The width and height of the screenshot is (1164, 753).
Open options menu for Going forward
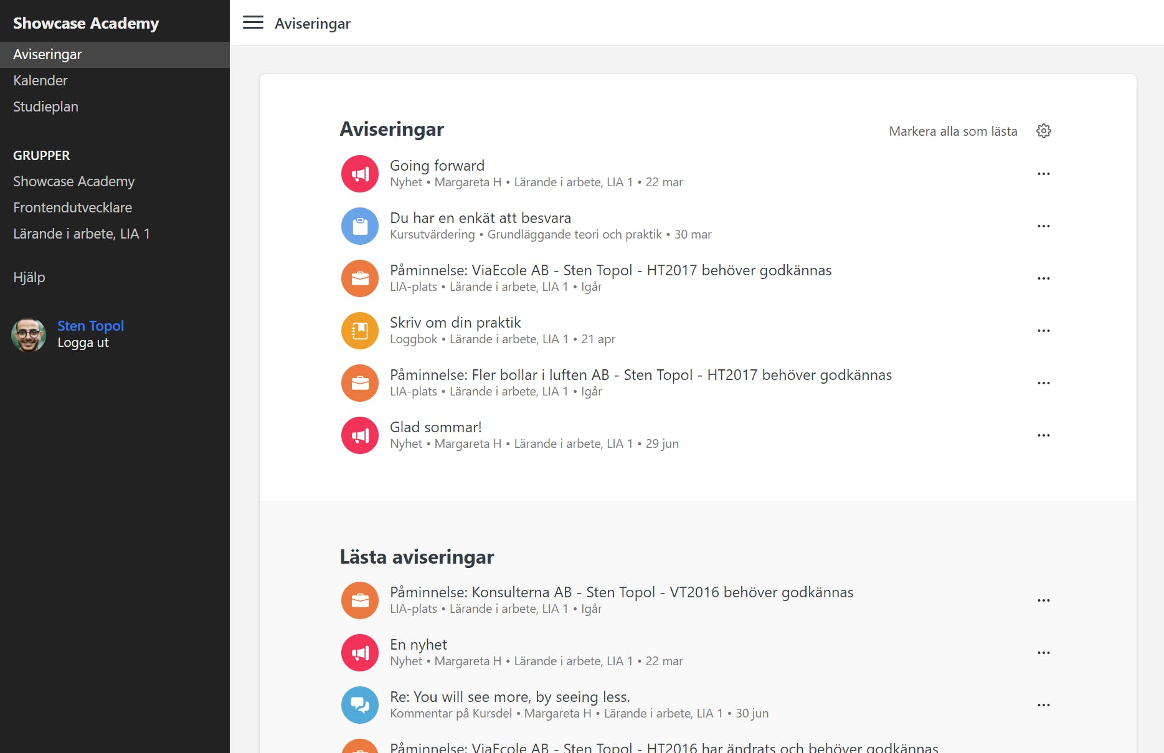(x=1044, y=174)
